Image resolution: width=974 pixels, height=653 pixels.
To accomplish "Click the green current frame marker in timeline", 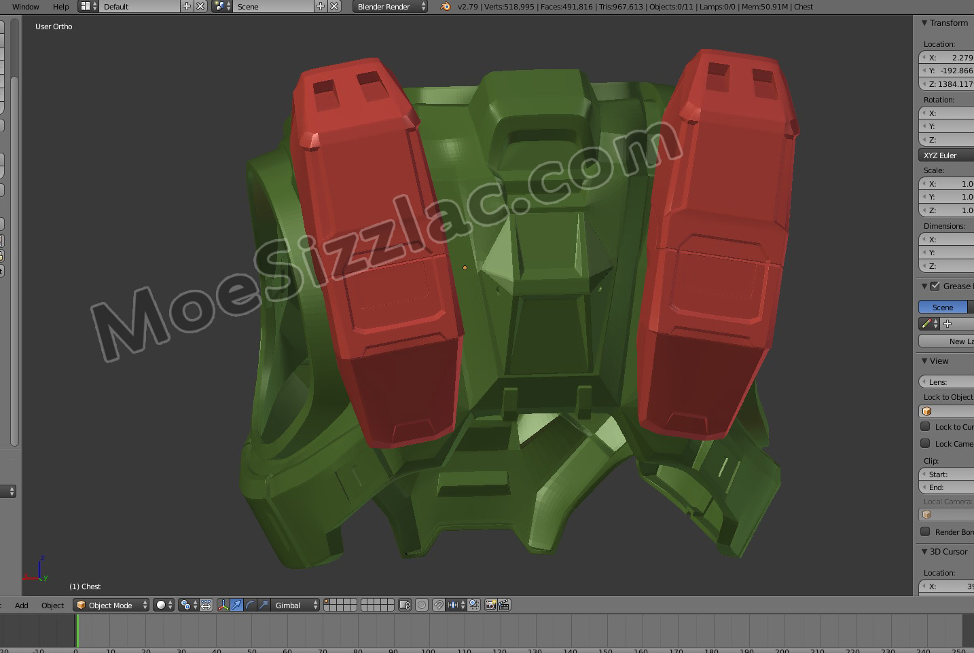I will (77, 631).
